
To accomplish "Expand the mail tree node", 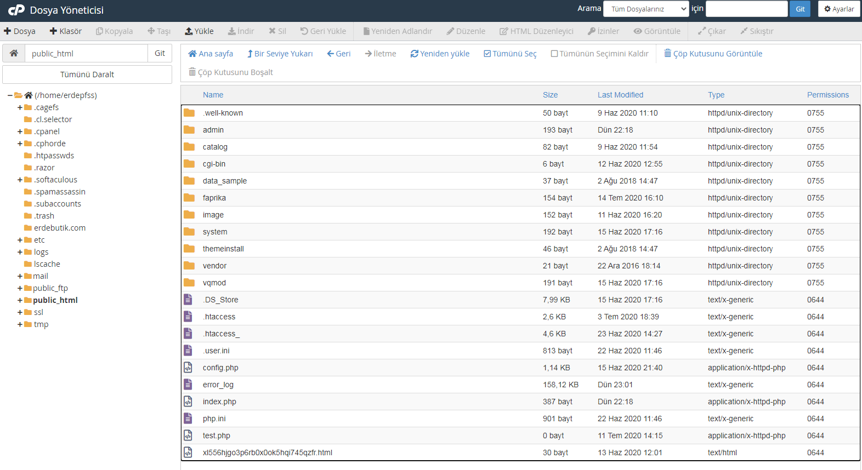I will tap(20, 276).
